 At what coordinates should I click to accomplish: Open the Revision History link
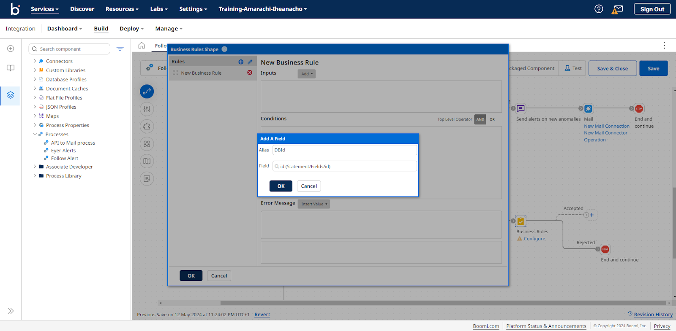point(653,315)
